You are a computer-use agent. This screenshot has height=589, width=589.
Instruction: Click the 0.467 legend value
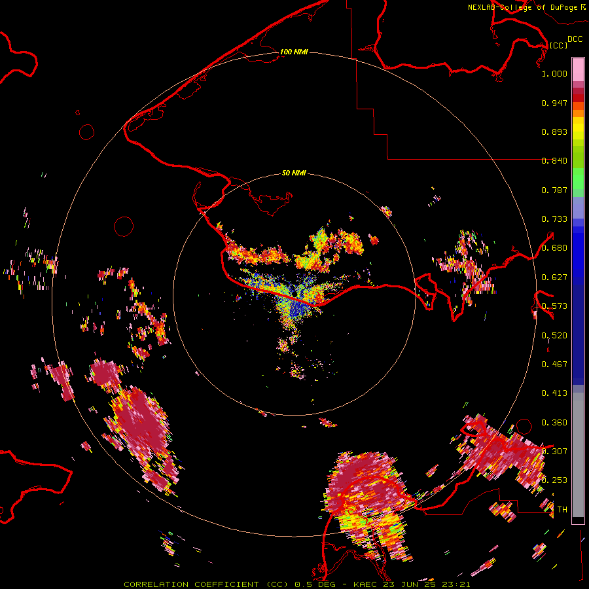(554, 365)
